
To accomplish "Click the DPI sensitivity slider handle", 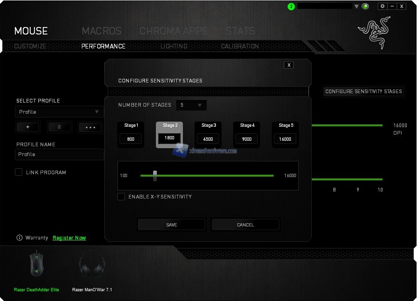I will click(155, 176).
